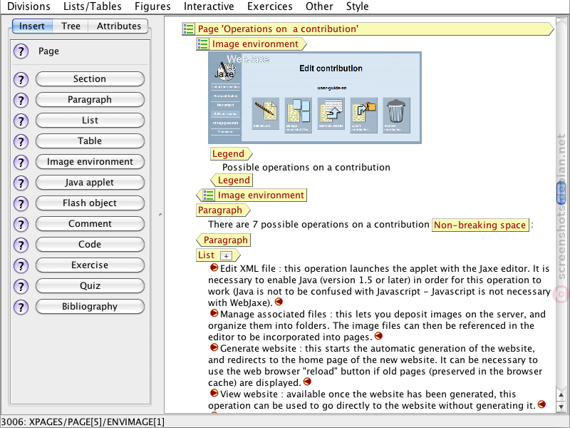
Task: Select the closing Paragraph tag in document
Action: (x=223, y=240)
